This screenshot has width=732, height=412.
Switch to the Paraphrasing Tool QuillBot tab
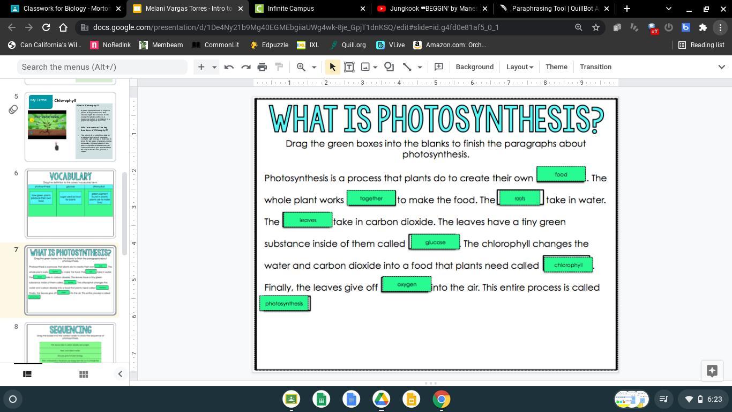click(554, 9)
